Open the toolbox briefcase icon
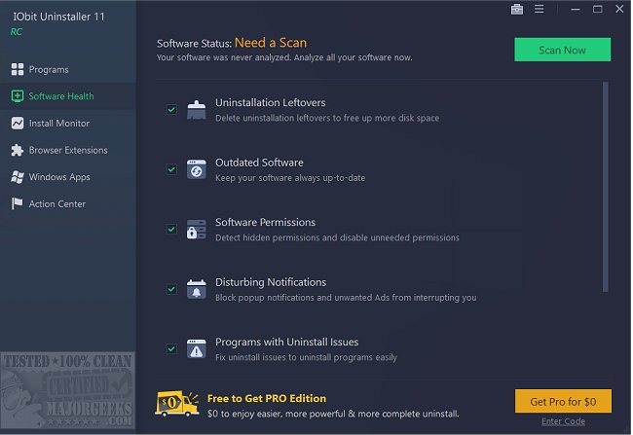Viewport: 633px width, 435px height. 518,9
